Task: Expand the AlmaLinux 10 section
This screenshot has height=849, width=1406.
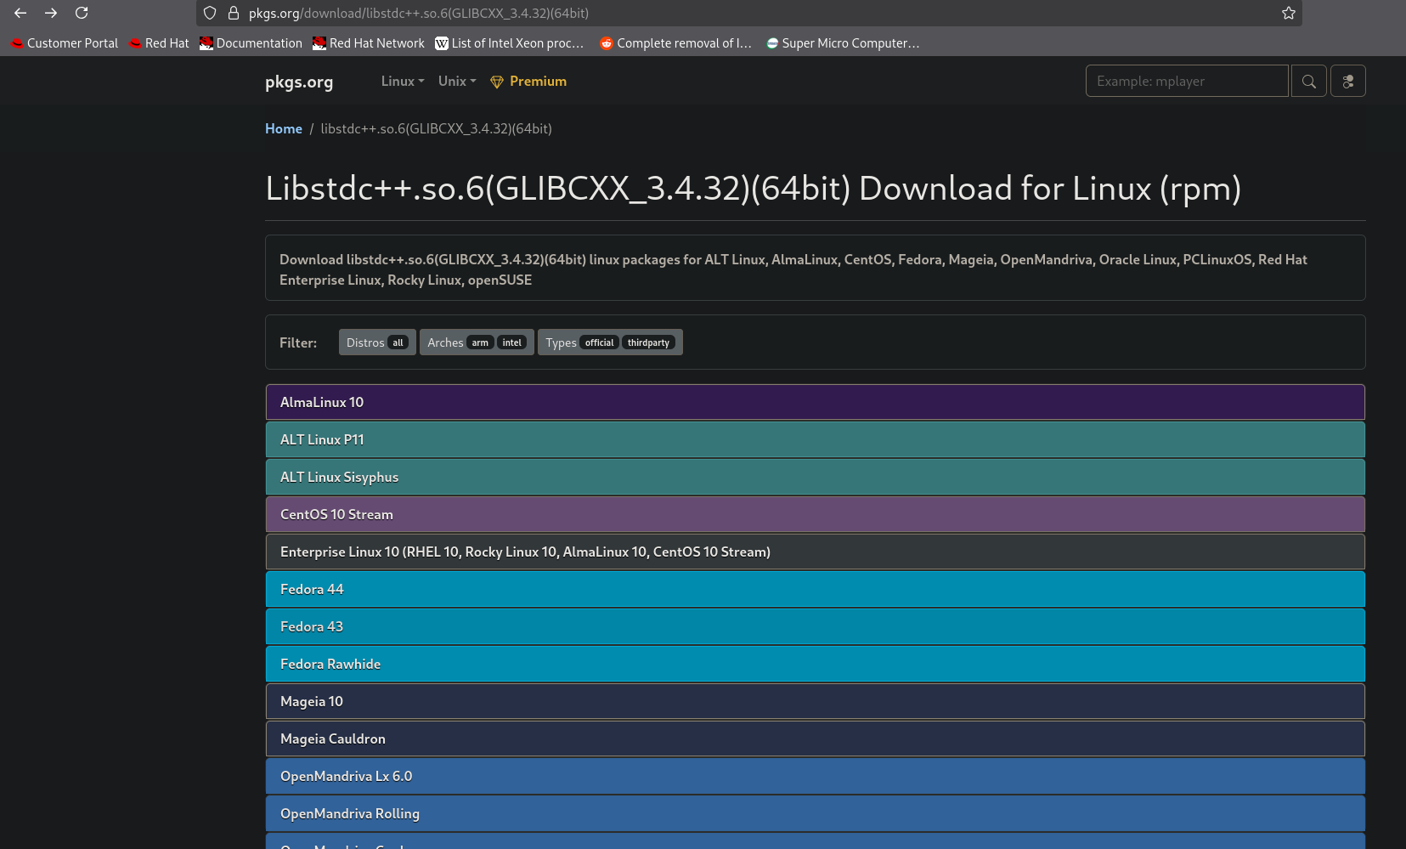Action: pyautogui.click(x=816, y=402)
